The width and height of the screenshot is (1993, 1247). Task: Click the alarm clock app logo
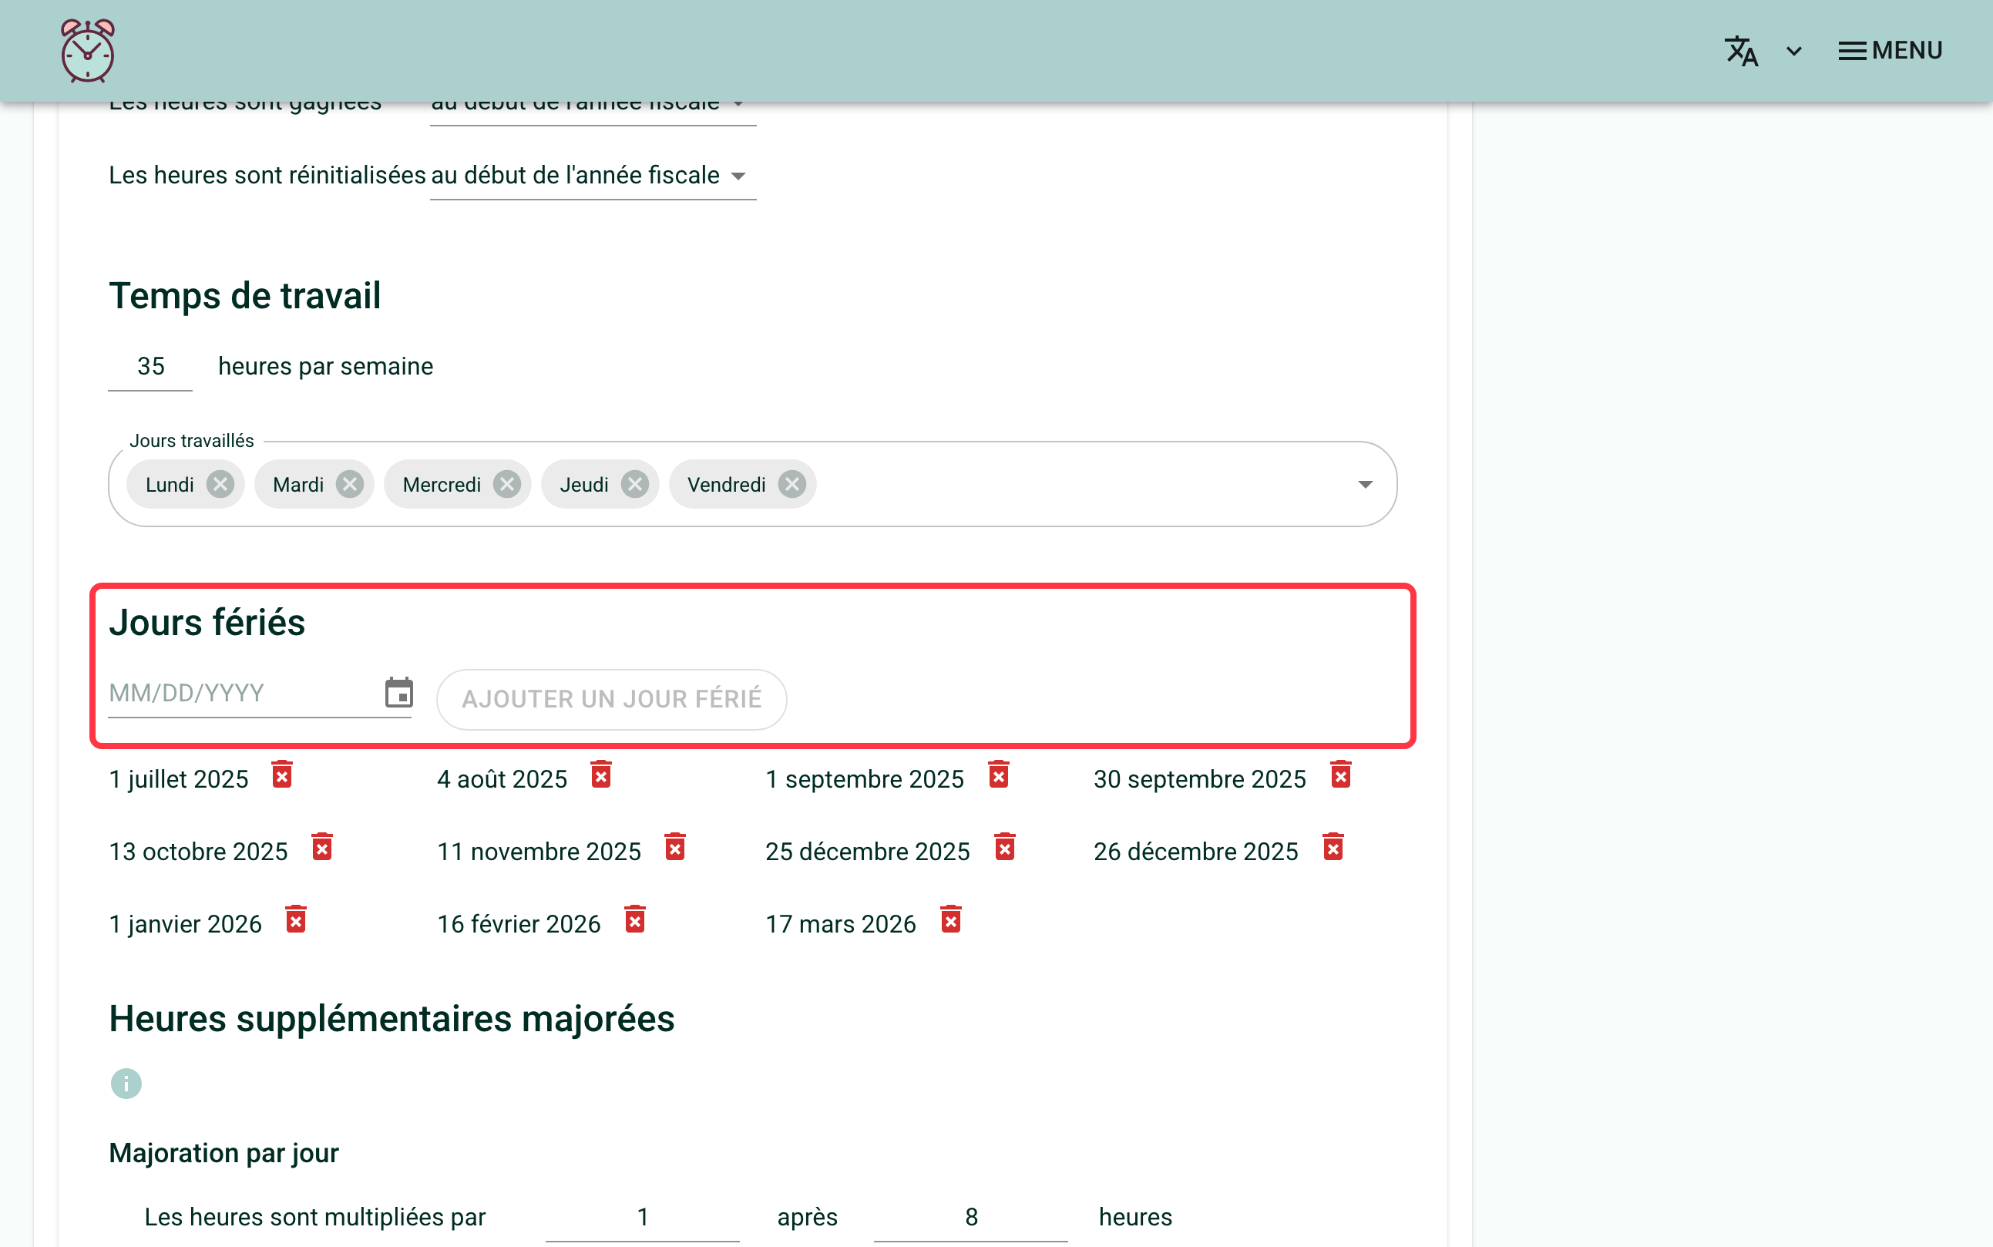click(87, 51)
